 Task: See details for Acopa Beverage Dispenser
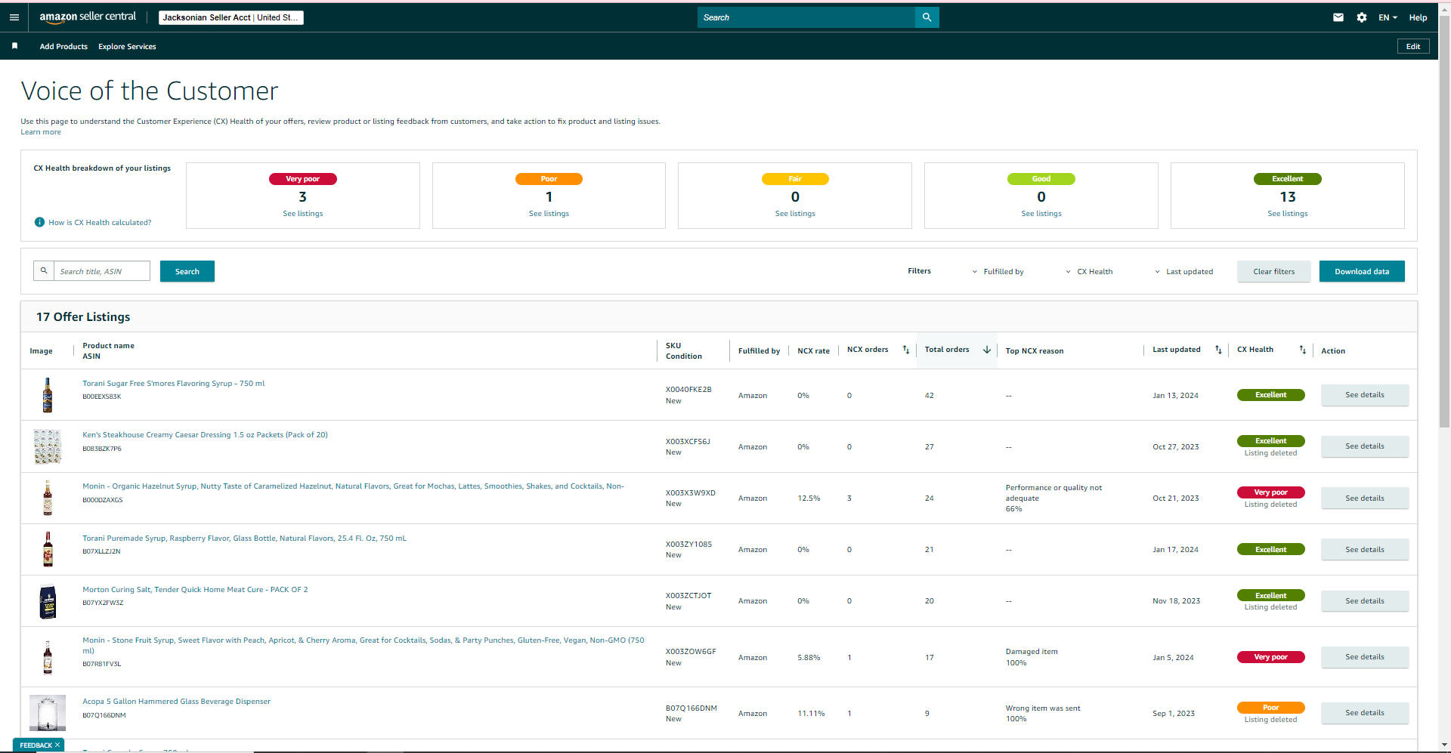(x=1365, y=713)
